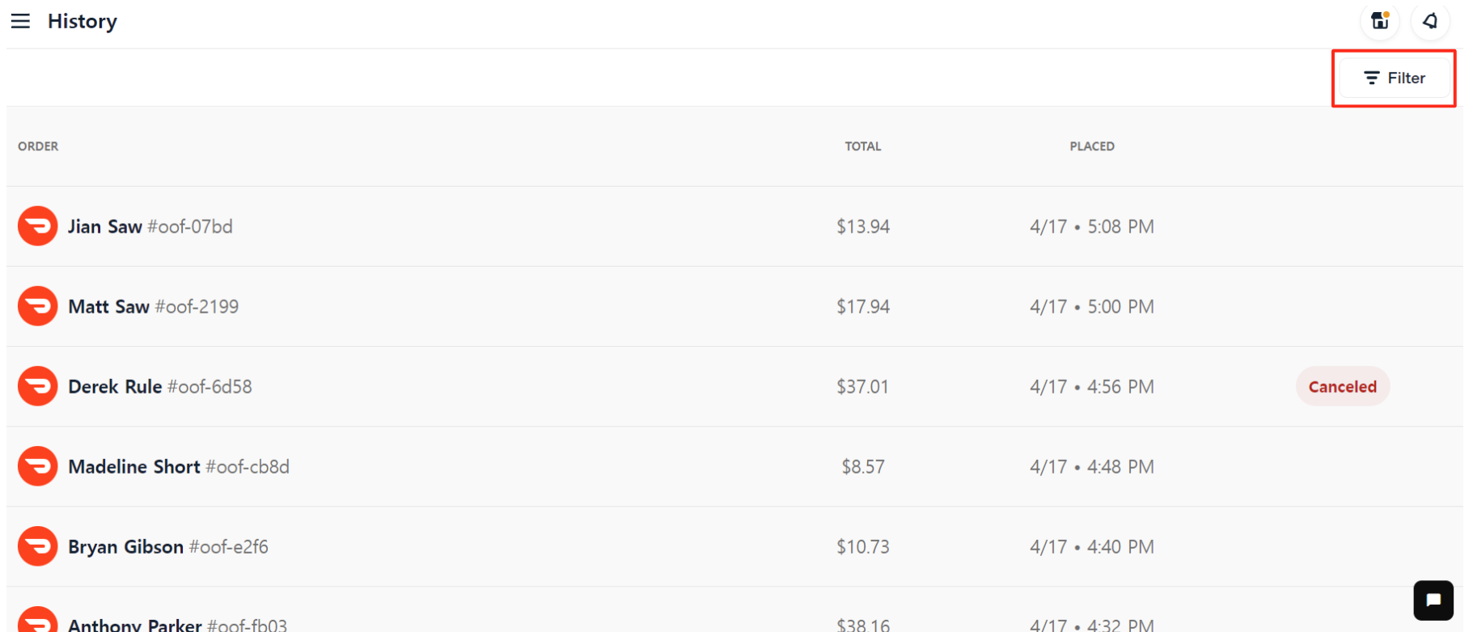The image size is (1473, 632).
Task: Open Bryan Gibson order #oof-e2f6
Action: (x=734, y=546)
